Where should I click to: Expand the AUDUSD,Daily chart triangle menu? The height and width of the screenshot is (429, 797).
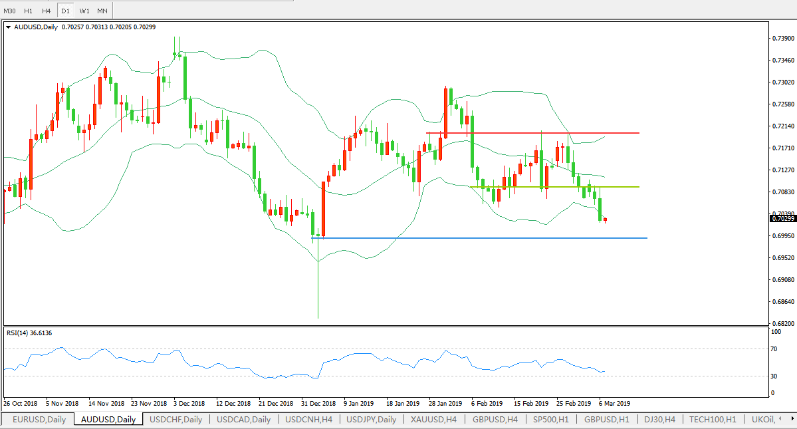(8, 27)
